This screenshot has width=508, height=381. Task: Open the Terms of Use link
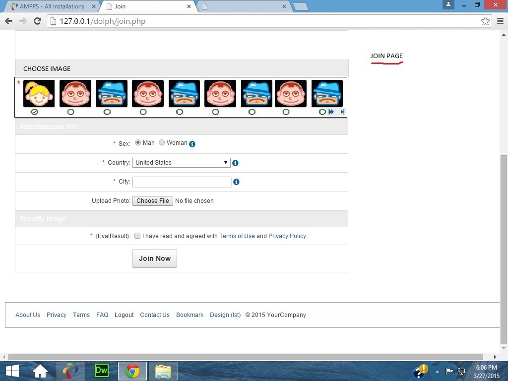pyautogui.click(x=237, y=236)
